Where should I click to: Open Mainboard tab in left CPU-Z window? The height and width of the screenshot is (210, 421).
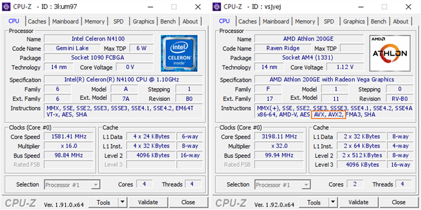pos(65,21)
